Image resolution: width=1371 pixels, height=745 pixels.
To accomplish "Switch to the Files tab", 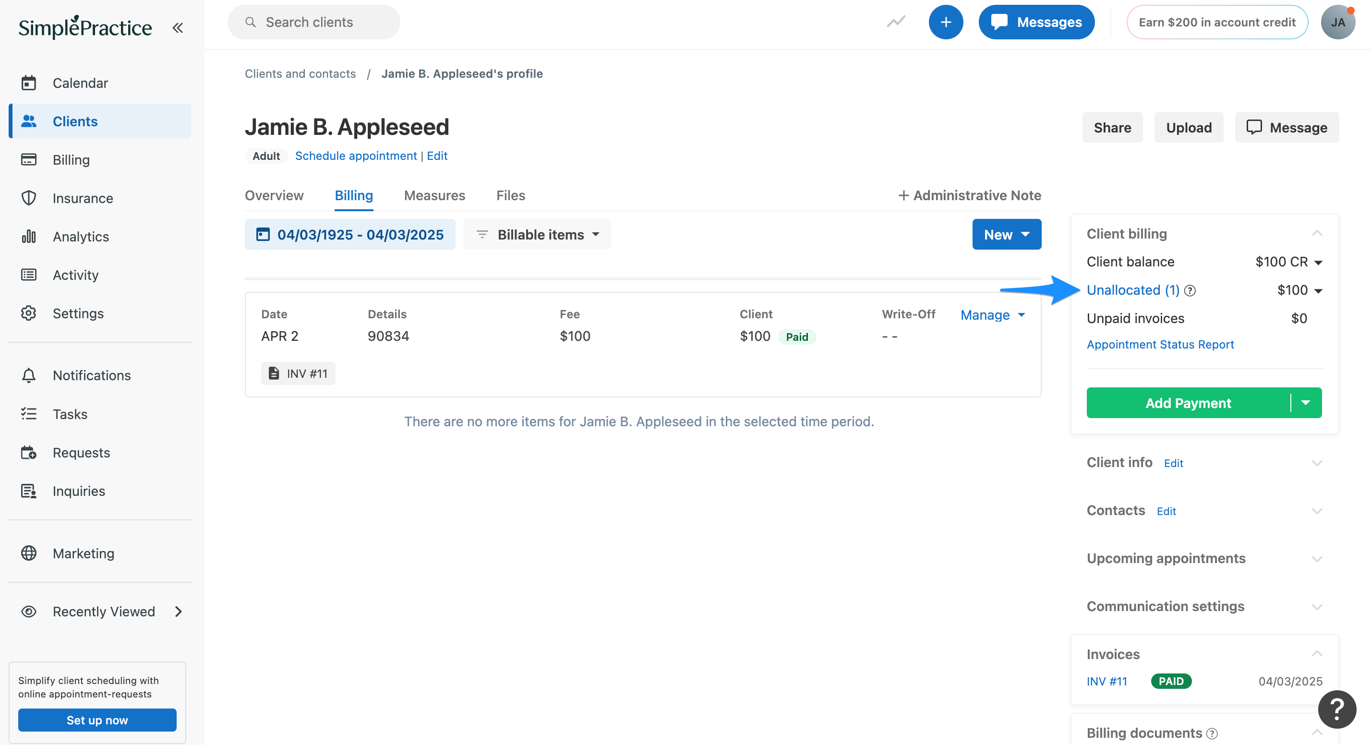I will pos(510,195).
